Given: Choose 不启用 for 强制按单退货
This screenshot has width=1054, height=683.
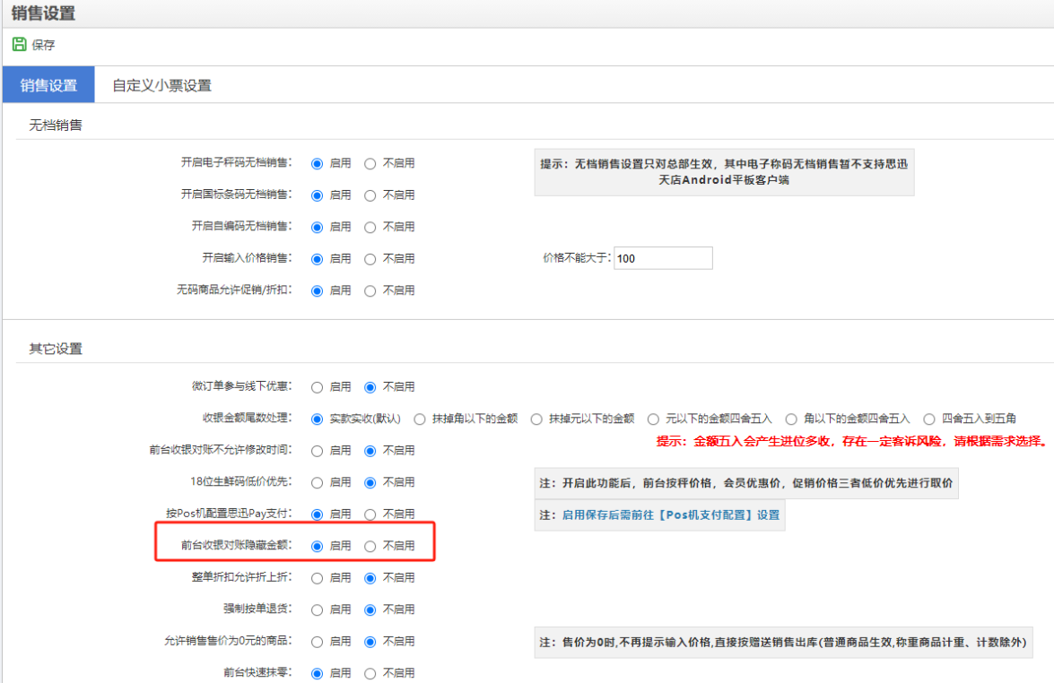Looking at the screenshot, I should (370, 610).
